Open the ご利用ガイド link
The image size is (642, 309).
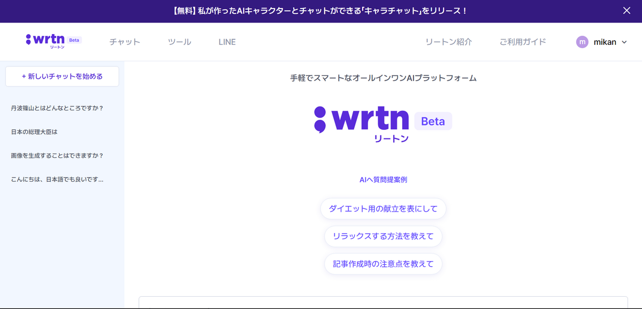pos(523,42)
